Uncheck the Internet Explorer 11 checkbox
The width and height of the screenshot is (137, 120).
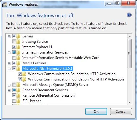[x=14, y=47]
